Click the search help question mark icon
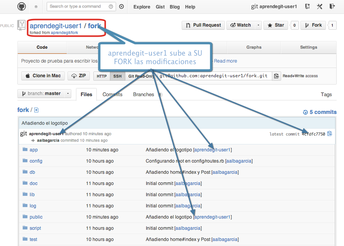This screenshot has width=344, height=246. [111, 7]
